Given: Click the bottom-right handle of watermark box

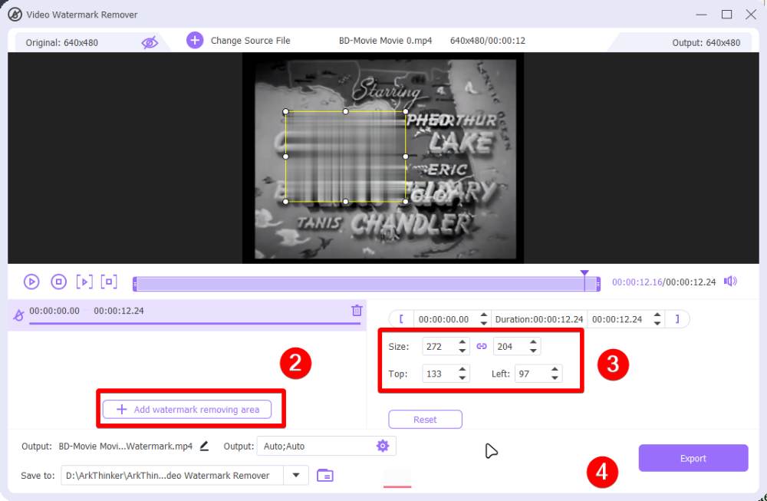Looking at the screenshot, I should [x=406, y=202].
